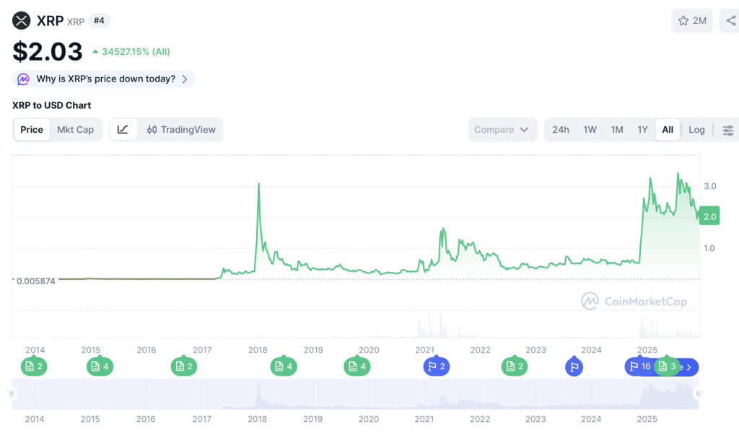Click the share icon at top right

[x=731, y=20]
